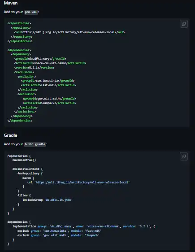Screen dimensions: 195x252
Task: Click the closing </dependency> tag line
Action: point(22,116)
